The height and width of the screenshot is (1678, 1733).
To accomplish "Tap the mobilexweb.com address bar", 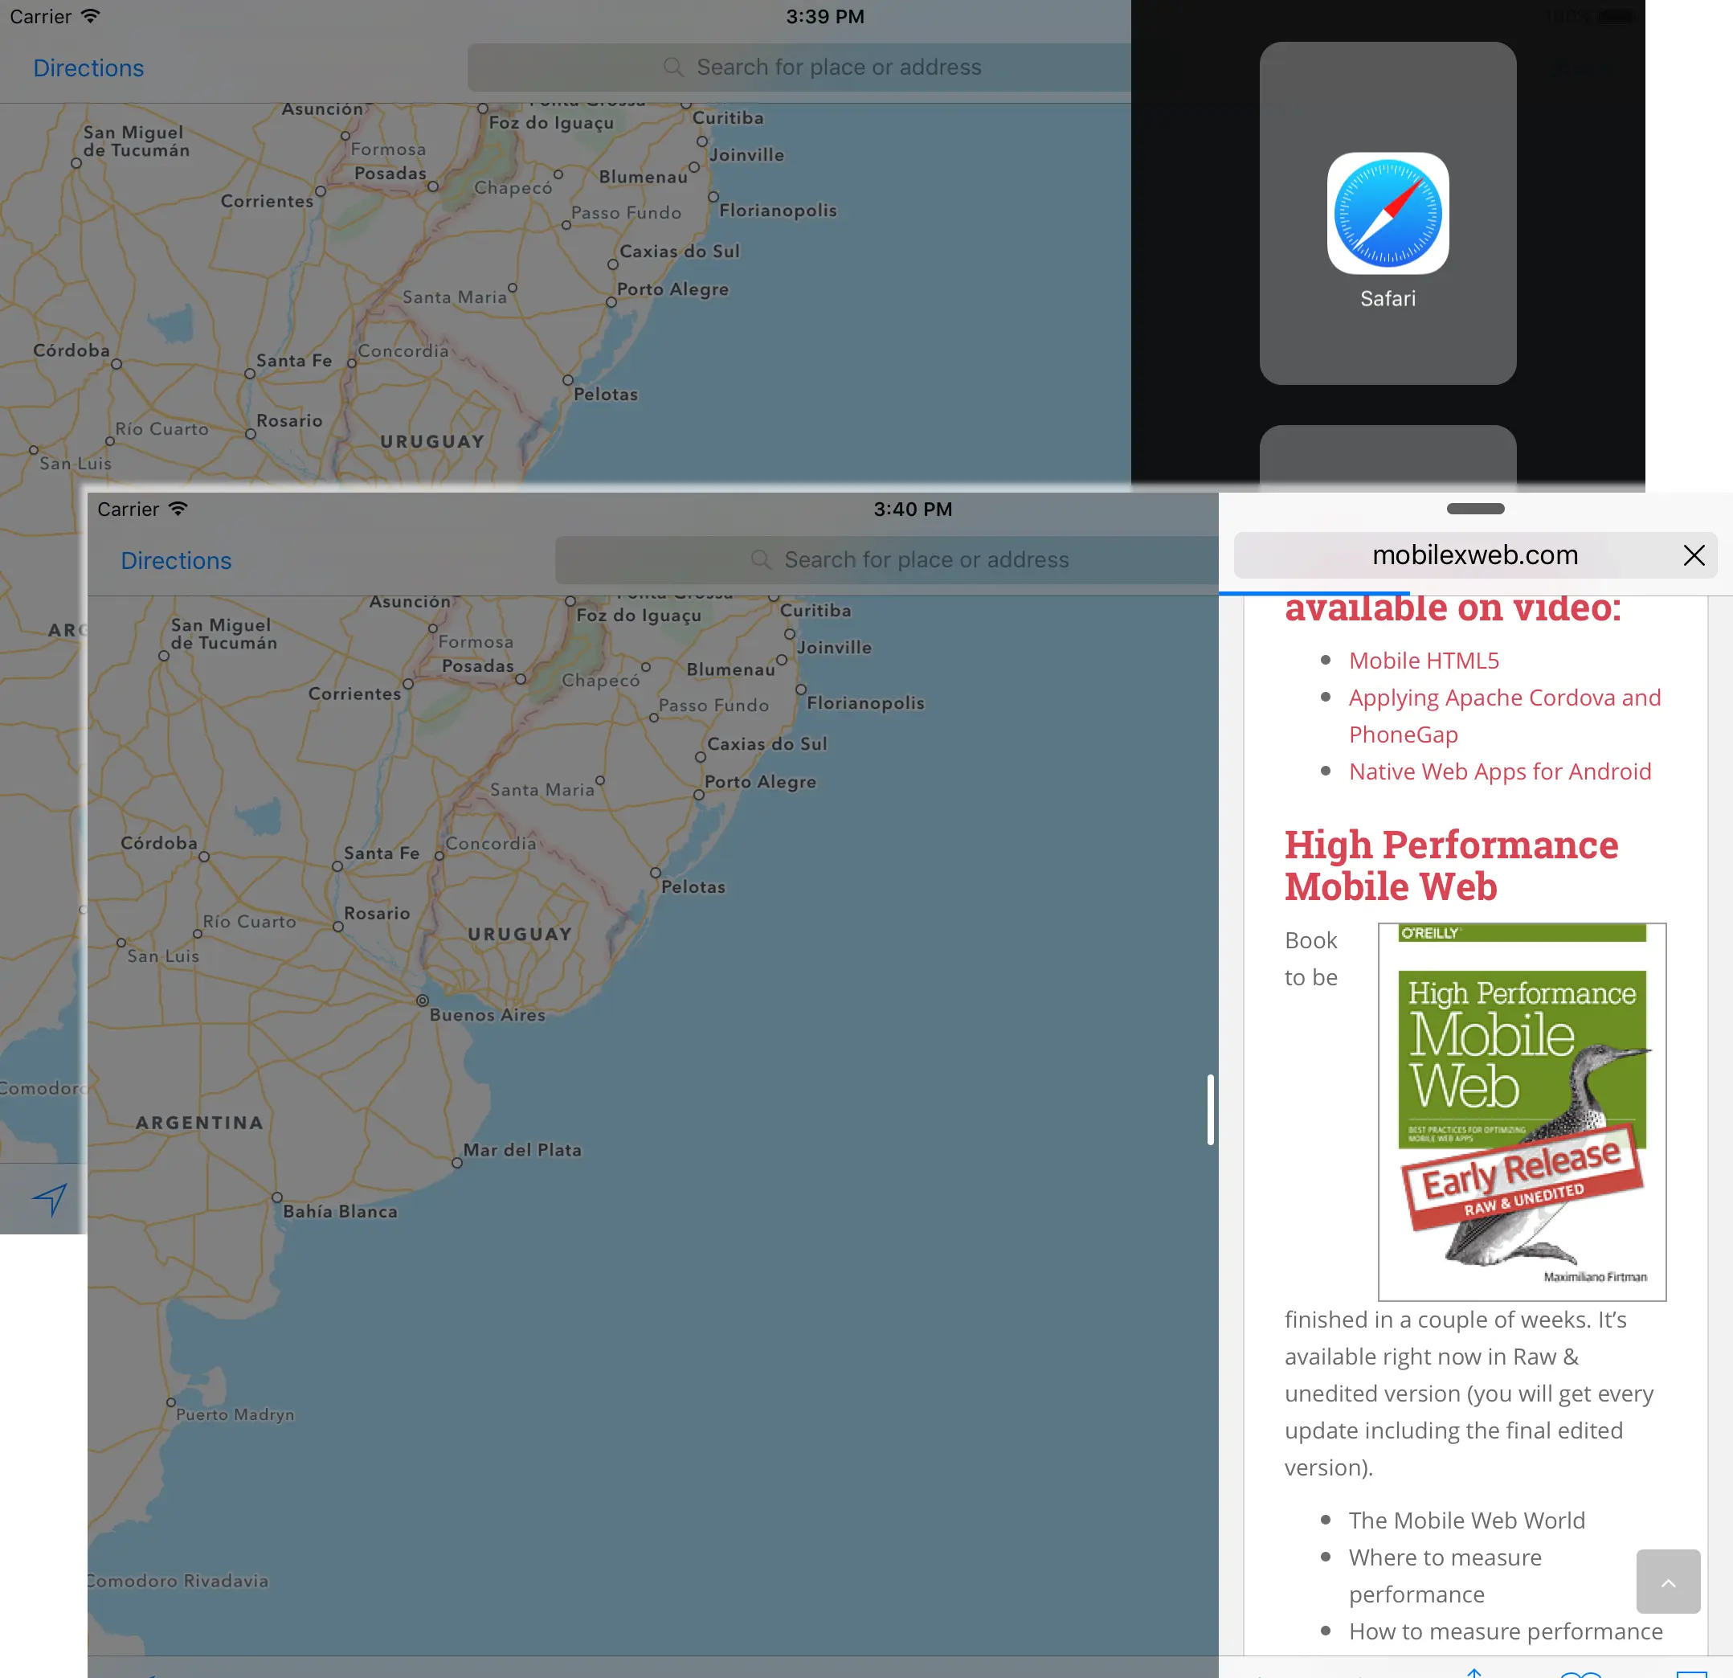I will [1474, 555].
